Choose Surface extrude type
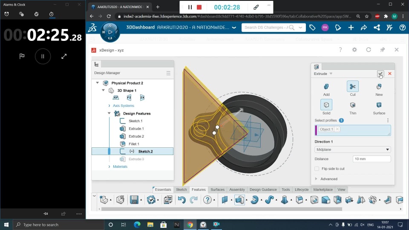409x230 pixels. tap(379, 105)
